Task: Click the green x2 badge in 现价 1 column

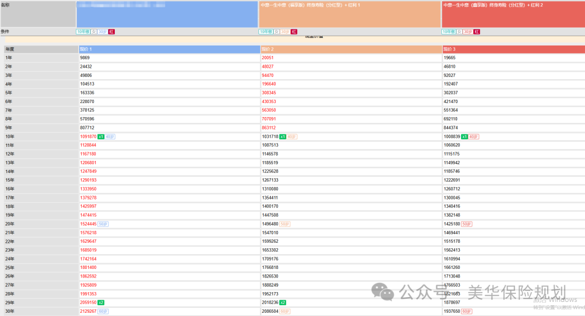Action: 101,302
